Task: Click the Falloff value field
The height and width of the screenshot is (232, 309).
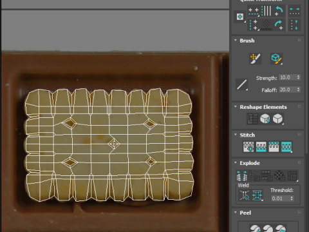Action: (287, 90)
